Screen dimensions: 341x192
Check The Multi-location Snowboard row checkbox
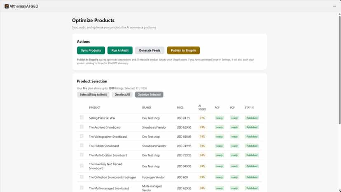[82, 155]
